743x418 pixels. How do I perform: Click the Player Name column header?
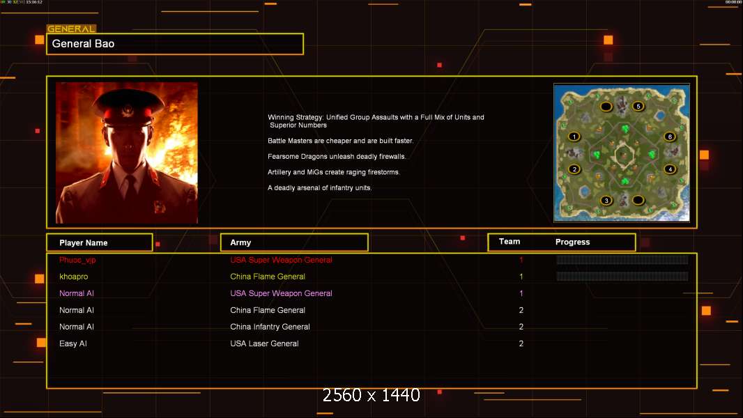tap(100, 242)
